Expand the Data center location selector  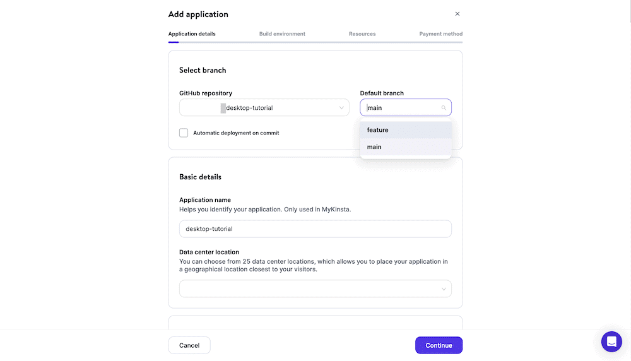(x=314, y=289)
